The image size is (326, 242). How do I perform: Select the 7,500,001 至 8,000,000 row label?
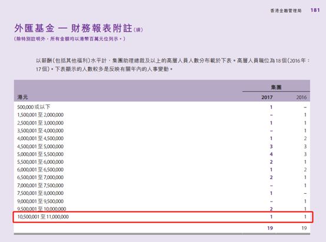pos(41,193)
